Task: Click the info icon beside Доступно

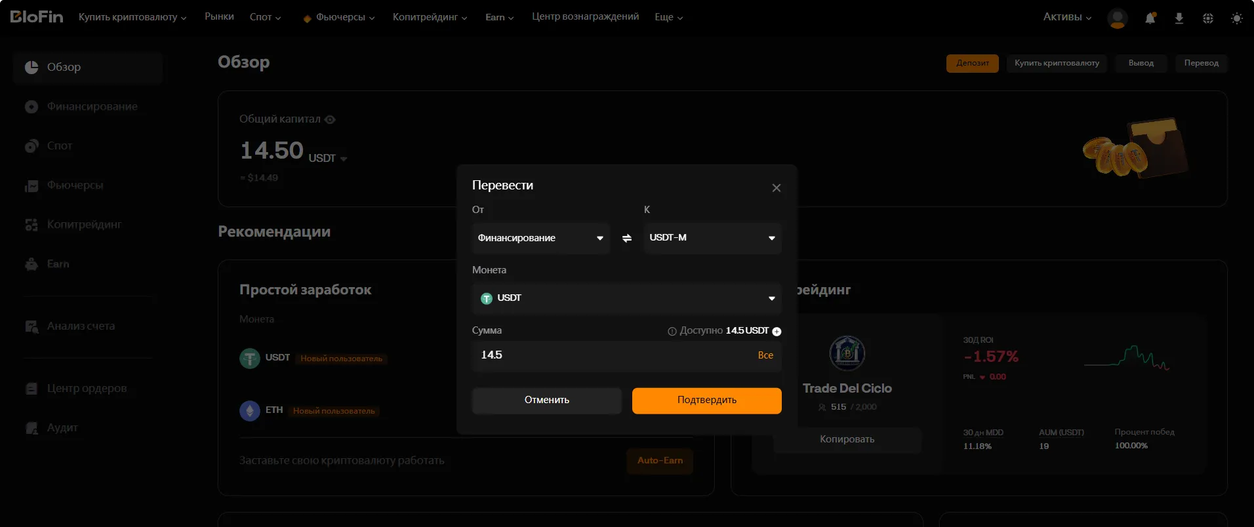Action: [672, 332]
